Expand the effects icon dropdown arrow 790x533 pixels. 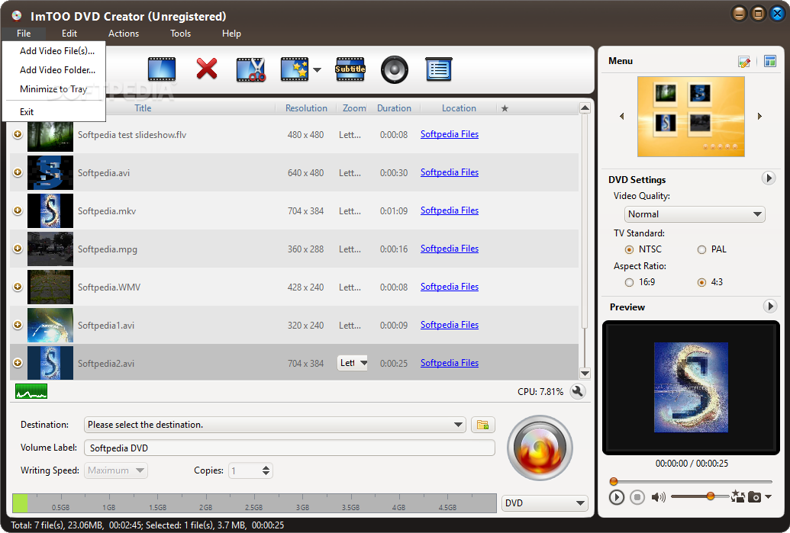point(317,69)
